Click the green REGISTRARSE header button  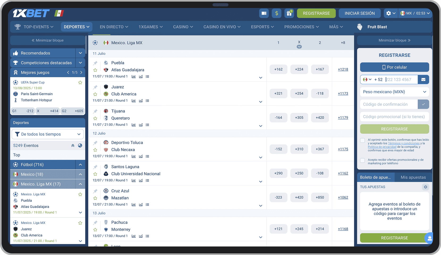pyautogui.click(x=316, y=13)
